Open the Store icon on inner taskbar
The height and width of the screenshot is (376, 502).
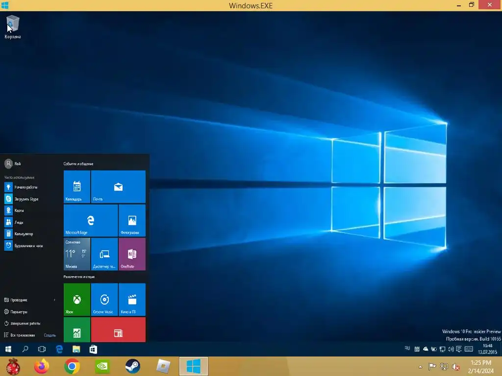tap(93, 349)
